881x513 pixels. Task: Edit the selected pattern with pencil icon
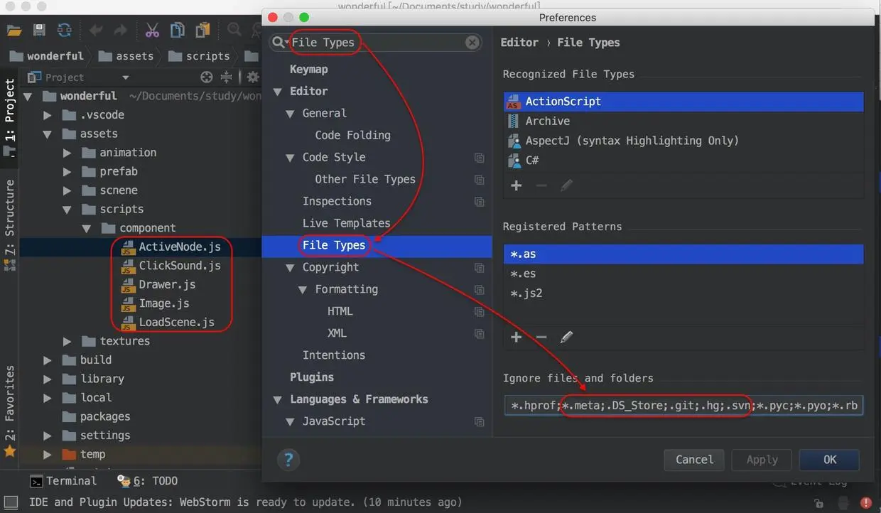pos(566,337)
